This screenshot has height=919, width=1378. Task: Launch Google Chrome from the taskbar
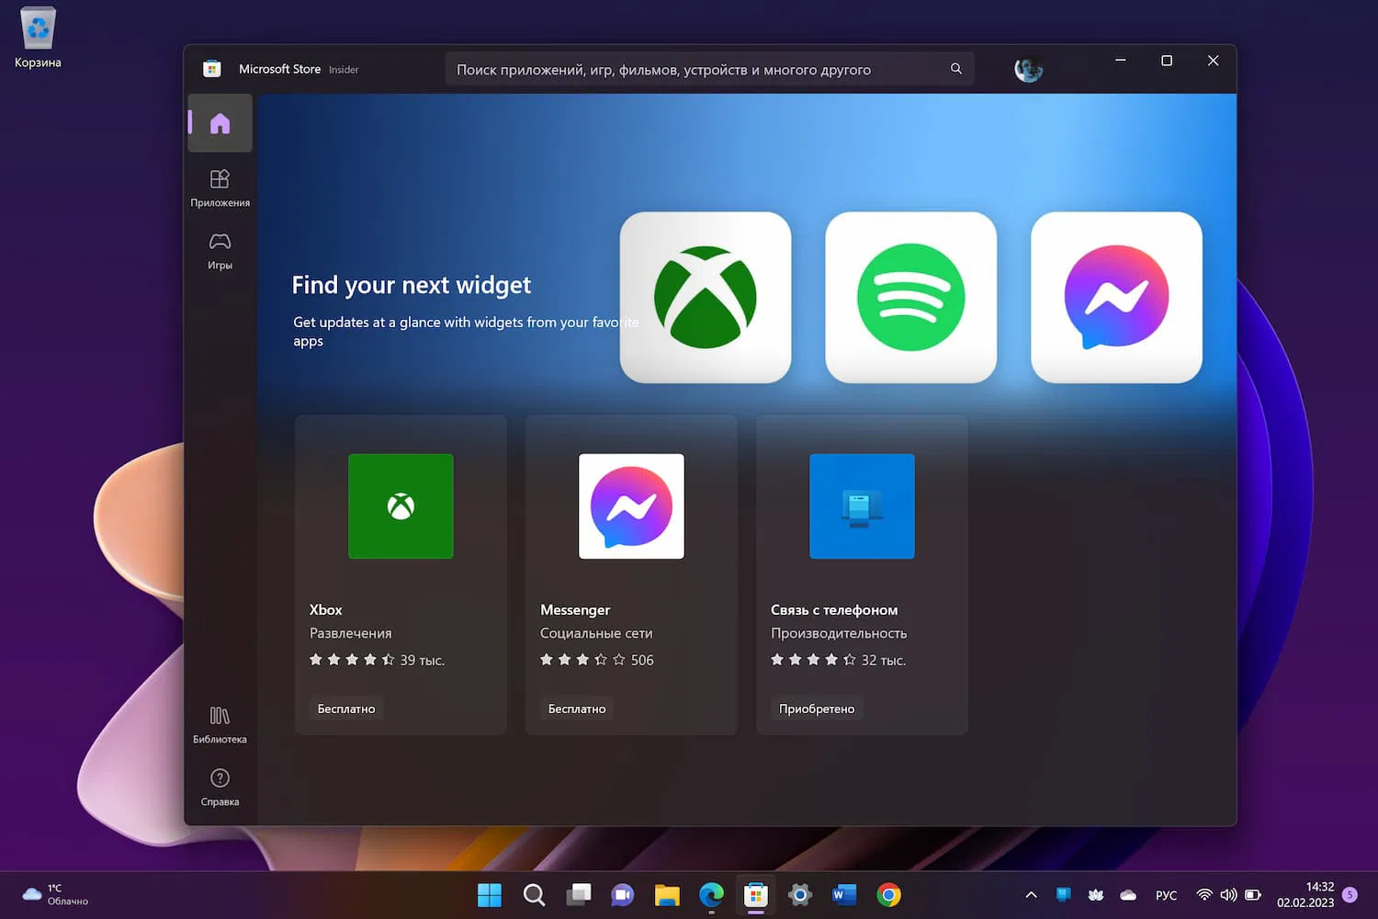click(888, 894)
